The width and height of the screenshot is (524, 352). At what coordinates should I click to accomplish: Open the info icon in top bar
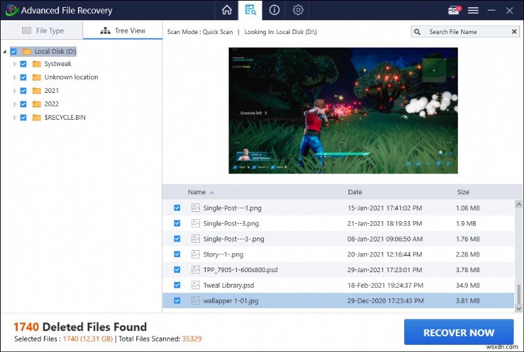coord(274,10)
